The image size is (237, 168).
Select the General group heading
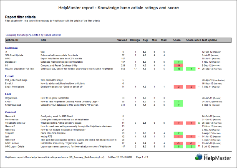(10, 112)
